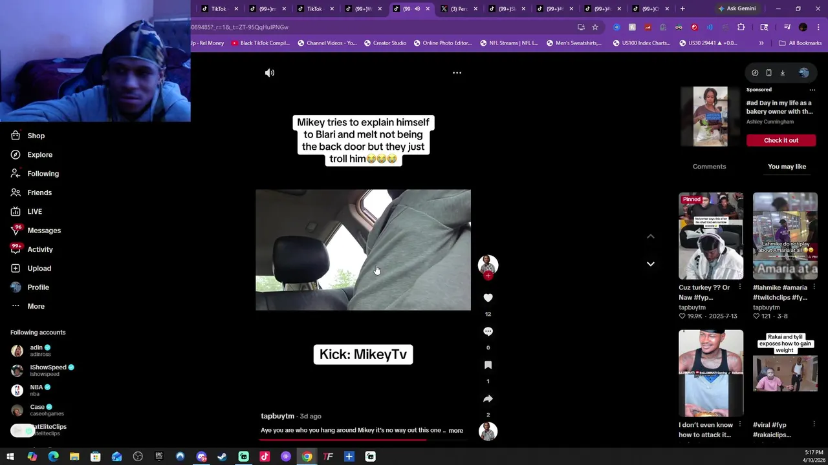
Task: Open the Rakai weight gain video thumbnail
Action: point(785,373)
